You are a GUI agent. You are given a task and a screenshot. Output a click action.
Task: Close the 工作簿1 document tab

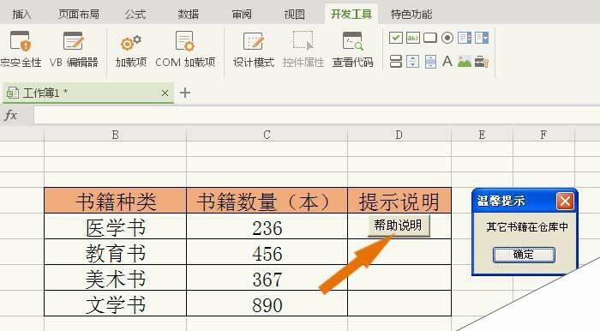coord(165,93)
